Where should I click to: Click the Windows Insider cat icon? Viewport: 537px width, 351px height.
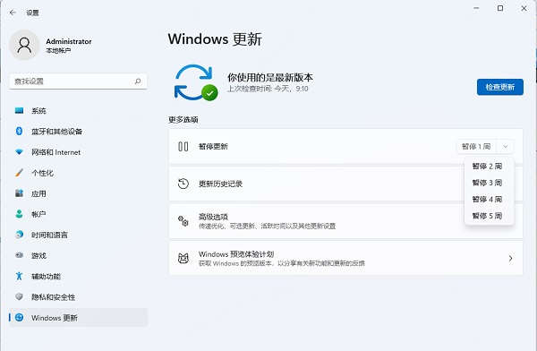click(183, 258)
